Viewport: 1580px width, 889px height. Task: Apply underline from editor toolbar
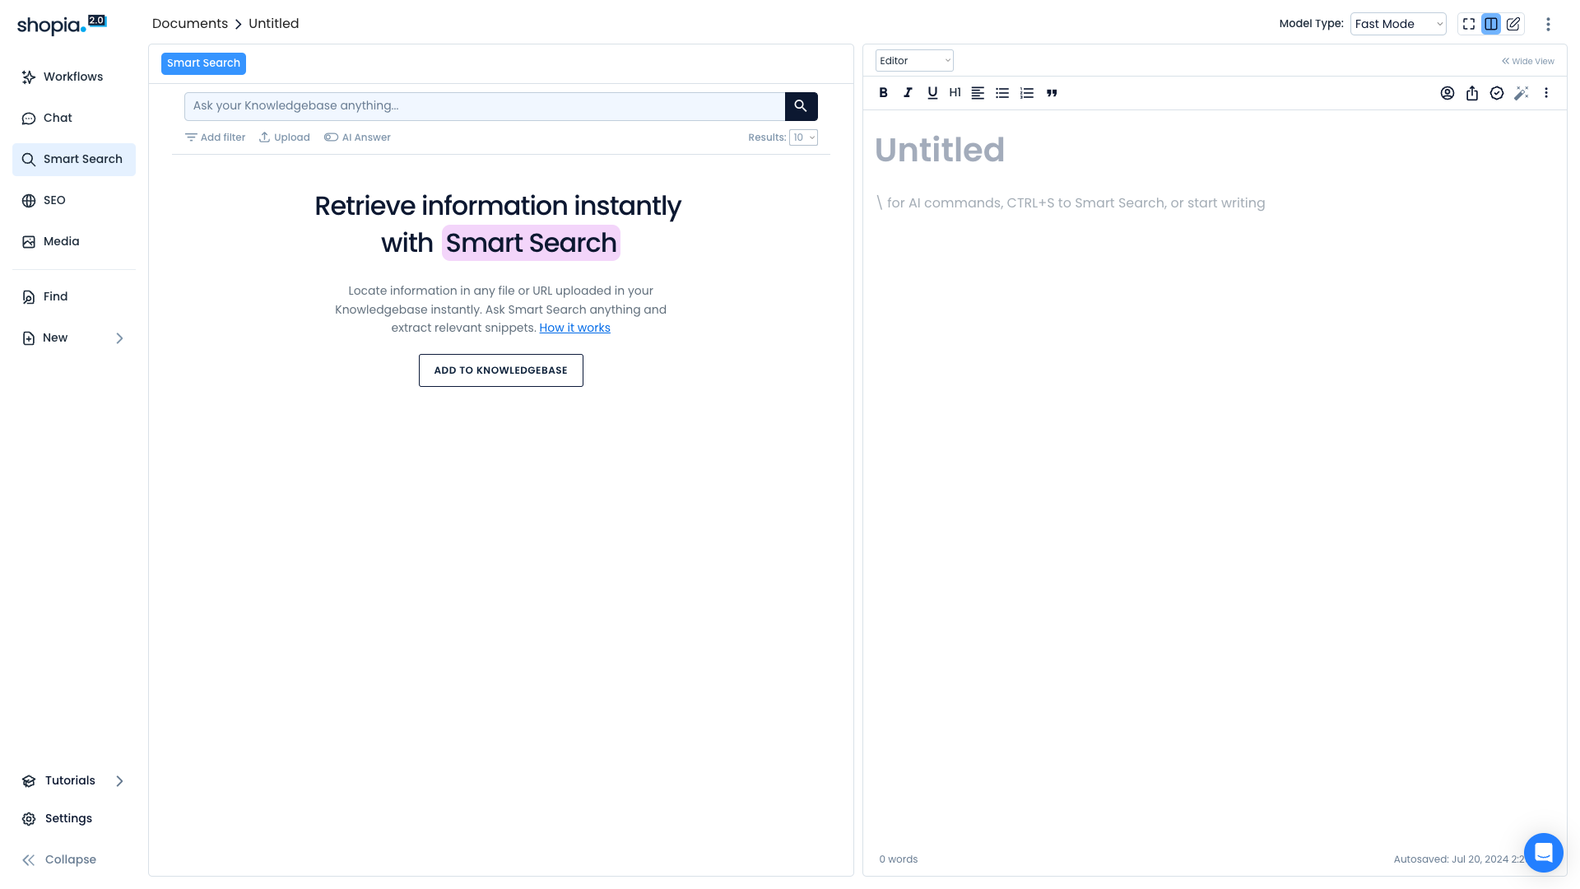[x=932, y=93]
